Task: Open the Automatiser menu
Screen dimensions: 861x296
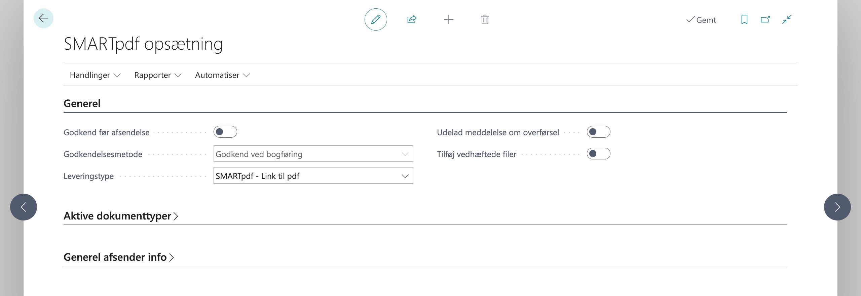Action: click(222, 75)
